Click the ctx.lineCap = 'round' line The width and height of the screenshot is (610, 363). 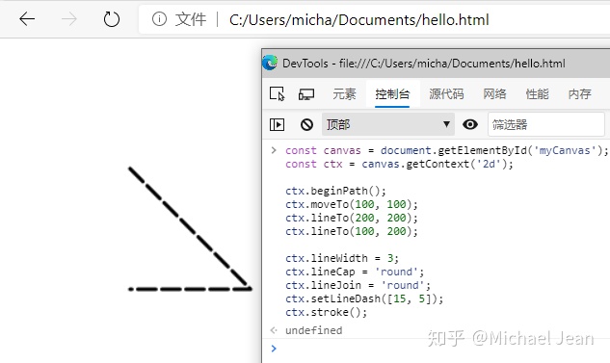355,272
